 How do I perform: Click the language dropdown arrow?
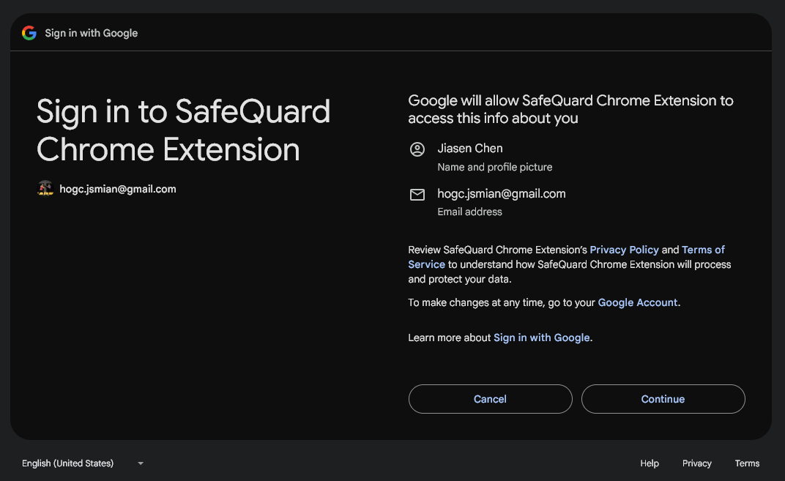[141, 463]
